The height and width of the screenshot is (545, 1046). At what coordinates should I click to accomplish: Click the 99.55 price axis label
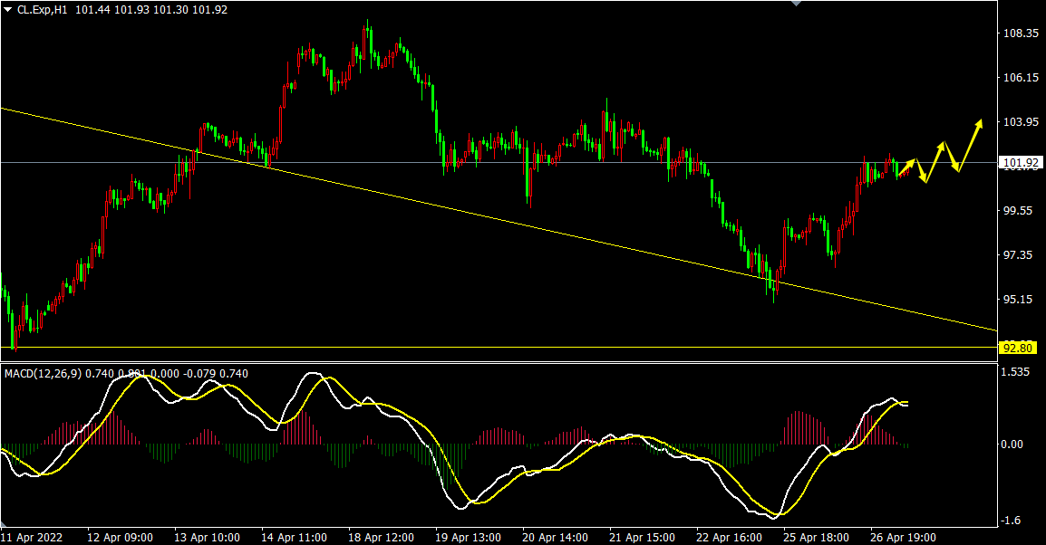(1021, 211)
